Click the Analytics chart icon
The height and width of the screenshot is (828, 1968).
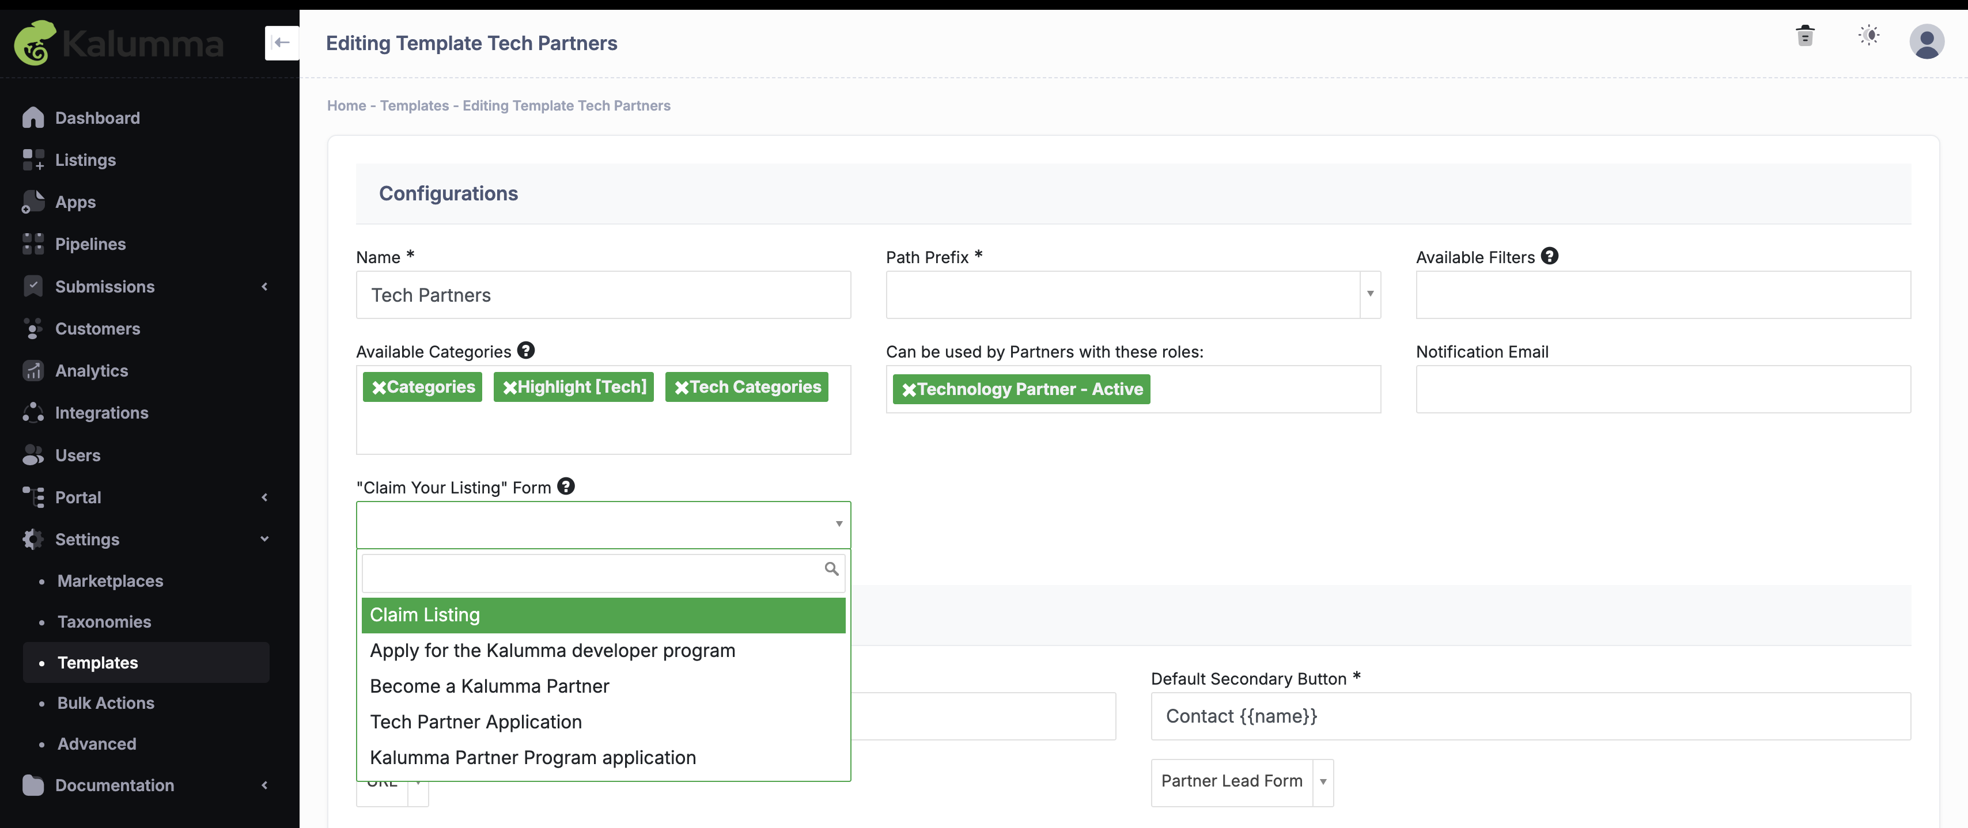click(33, 370)
